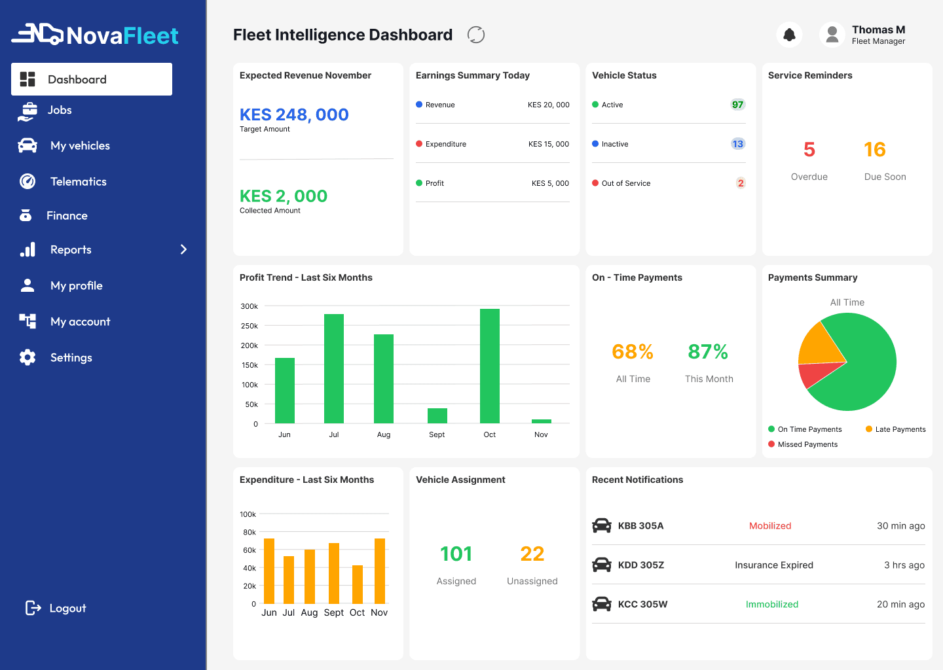Click the My profile person icon
This screenshot has width=943, height=670.
[28, 285]
